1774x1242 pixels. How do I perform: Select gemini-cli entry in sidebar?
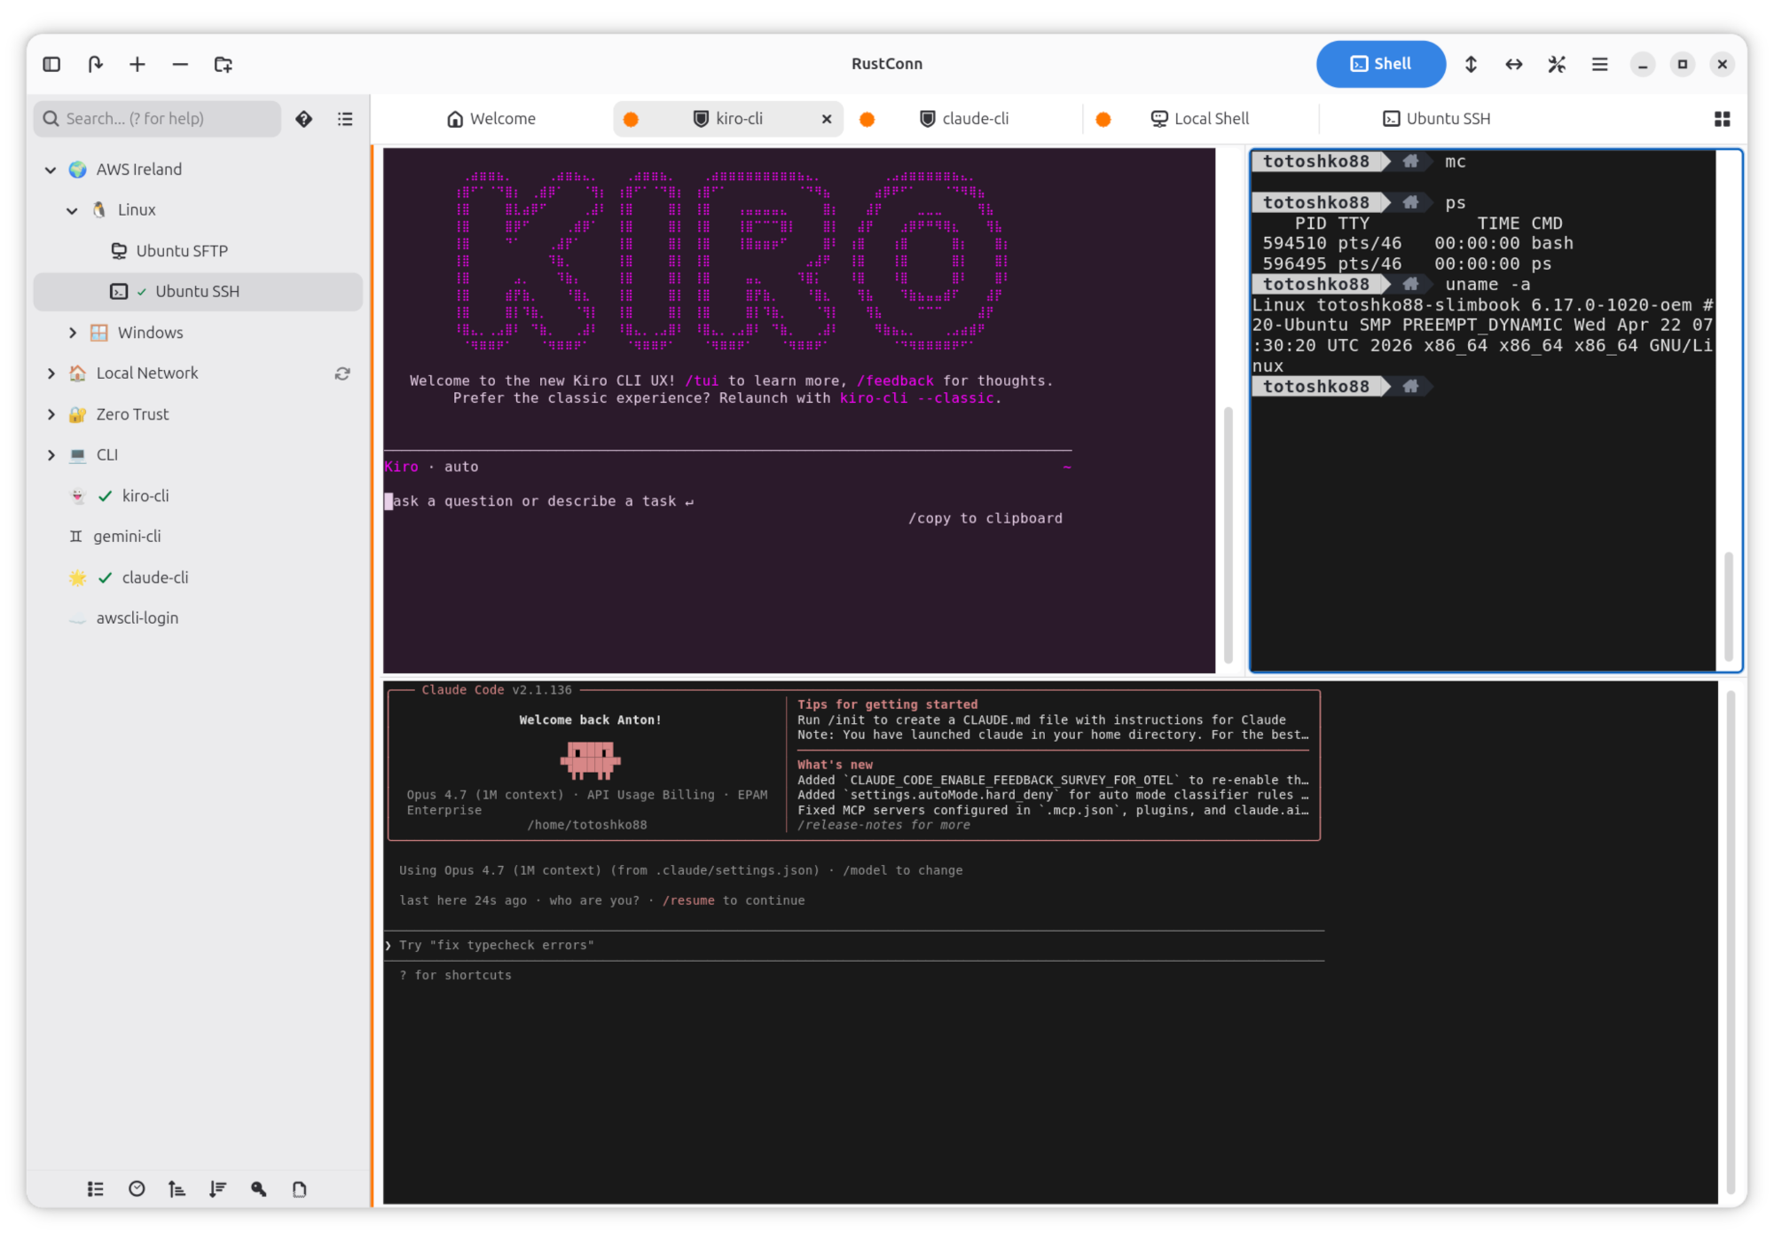[198, 537]
